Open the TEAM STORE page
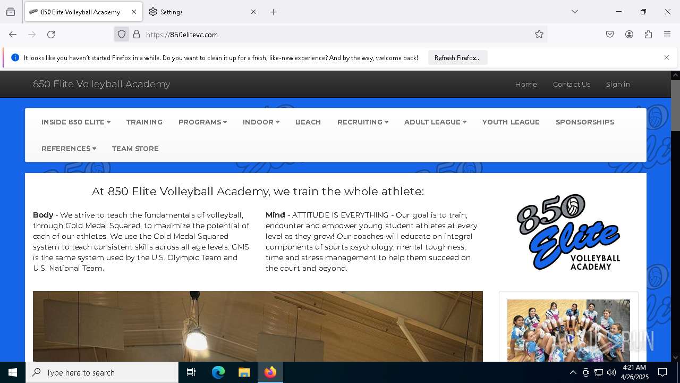 [x=135, y=148]
